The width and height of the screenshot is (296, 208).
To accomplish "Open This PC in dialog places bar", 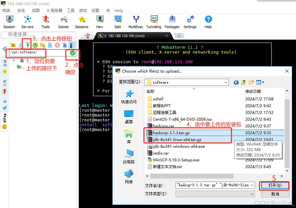I will [129, 156].
